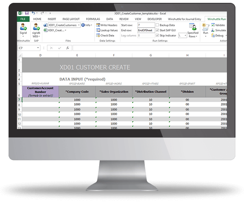
Task: Switch to the DEVELOPER tab
Action: (x=155, y=19)
